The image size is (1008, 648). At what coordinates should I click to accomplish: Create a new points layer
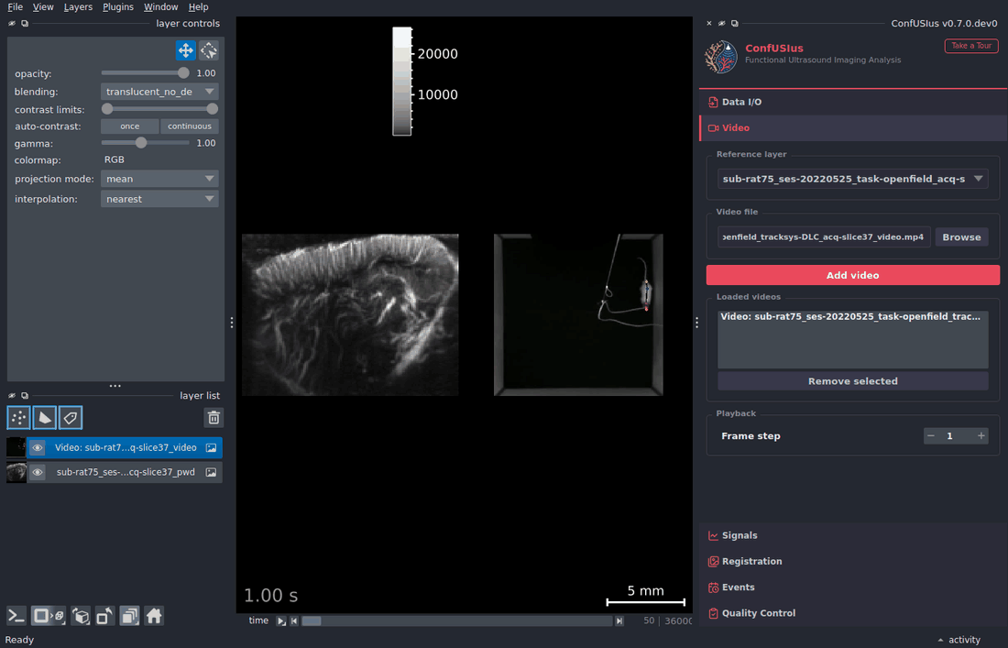18,418
